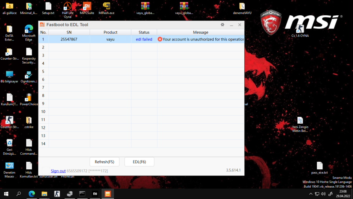Select serial number 25547867 cell
The image size is (353, 199).
69,39
